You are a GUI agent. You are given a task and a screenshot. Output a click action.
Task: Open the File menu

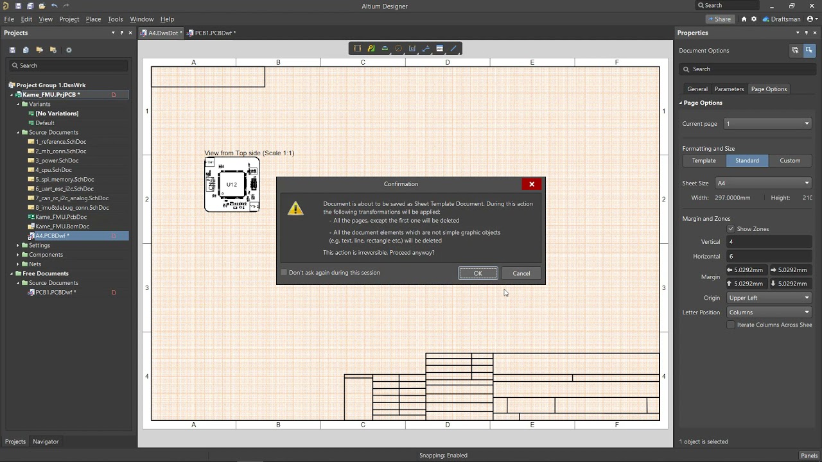click(9, 19)
